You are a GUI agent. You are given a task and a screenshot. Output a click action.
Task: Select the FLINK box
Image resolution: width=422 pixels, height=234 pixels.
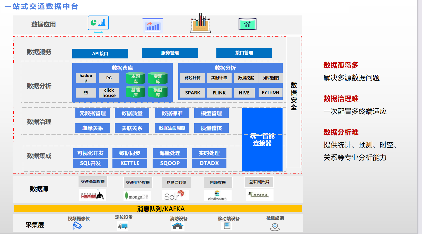219,93
